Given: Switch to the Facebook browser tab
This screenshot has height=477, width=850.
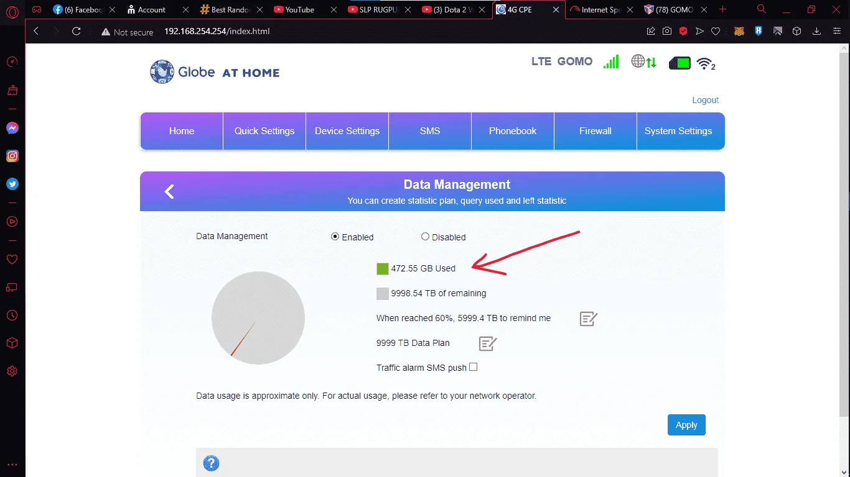Looking at the screenshot, I should 83,9.
